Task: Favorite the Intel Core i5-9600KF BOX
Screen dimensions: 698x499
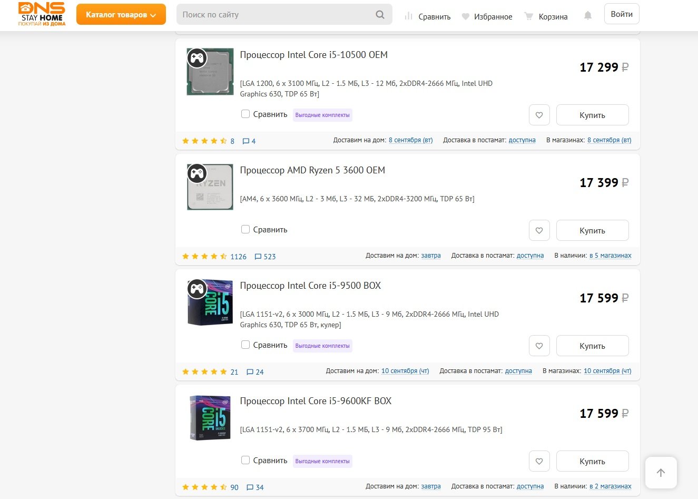Action: (539, 461)
